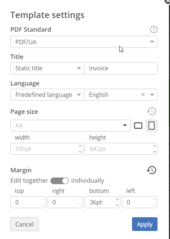170x239 pixels.
Task: Open the PDF Standard help icon
Action: click(x=153, y=29)
